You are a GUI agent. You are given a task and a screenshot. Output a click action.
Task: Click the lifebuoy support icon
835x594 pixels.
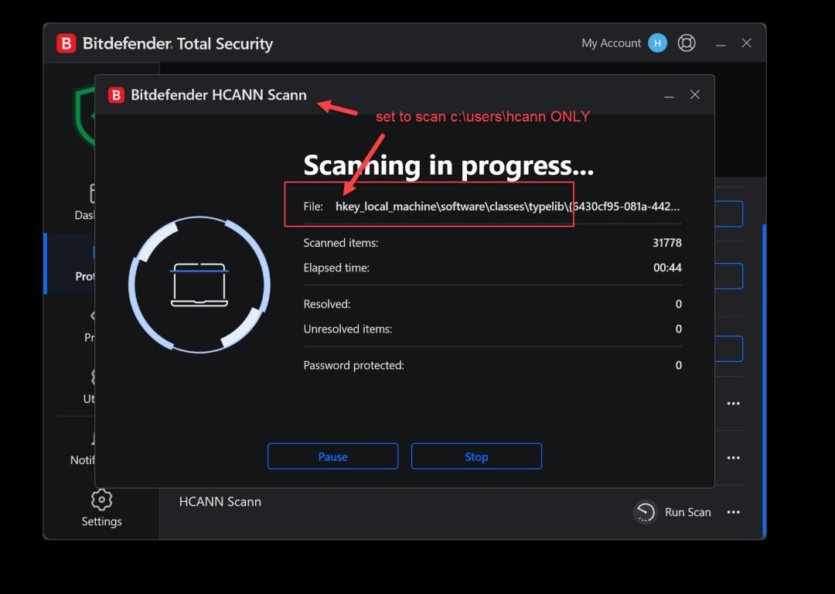pos(687,43)
